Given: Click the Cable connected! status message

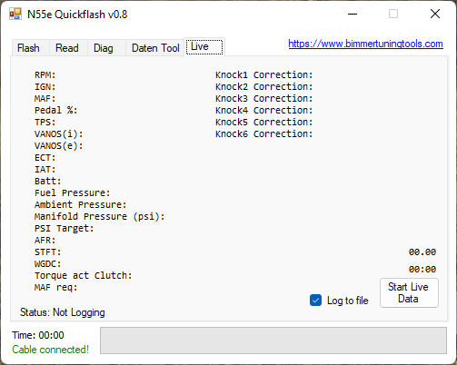Looking at the screenshot, I should pyautogui.click(x=51, y=350).
